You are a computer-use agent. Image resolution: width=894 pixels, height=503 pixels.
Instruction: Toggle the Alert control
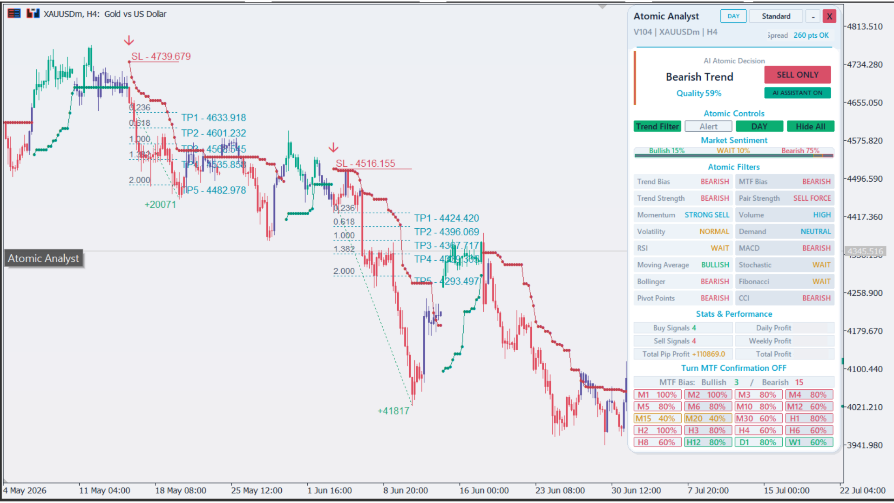point(708,126)
